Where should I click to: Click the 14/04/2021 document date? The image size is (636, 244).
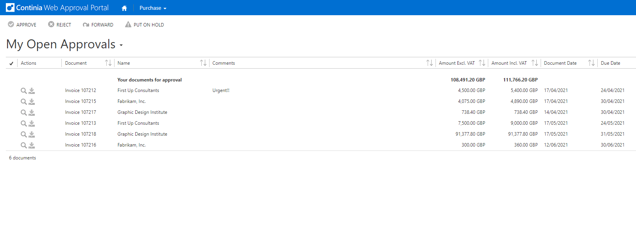(x=556, y=112)
